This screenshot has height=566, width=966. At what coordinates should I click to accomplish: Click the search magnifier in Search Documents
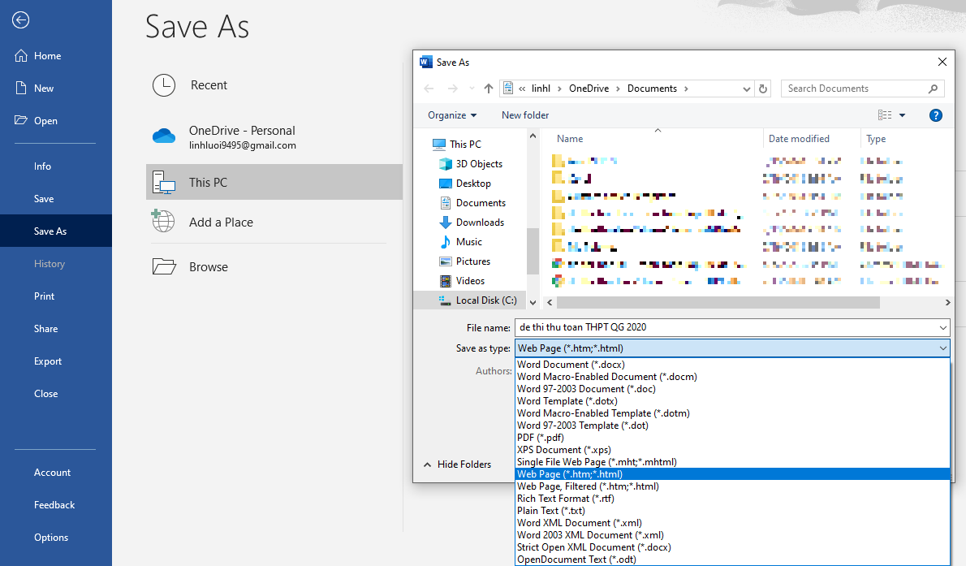[933, 89]
